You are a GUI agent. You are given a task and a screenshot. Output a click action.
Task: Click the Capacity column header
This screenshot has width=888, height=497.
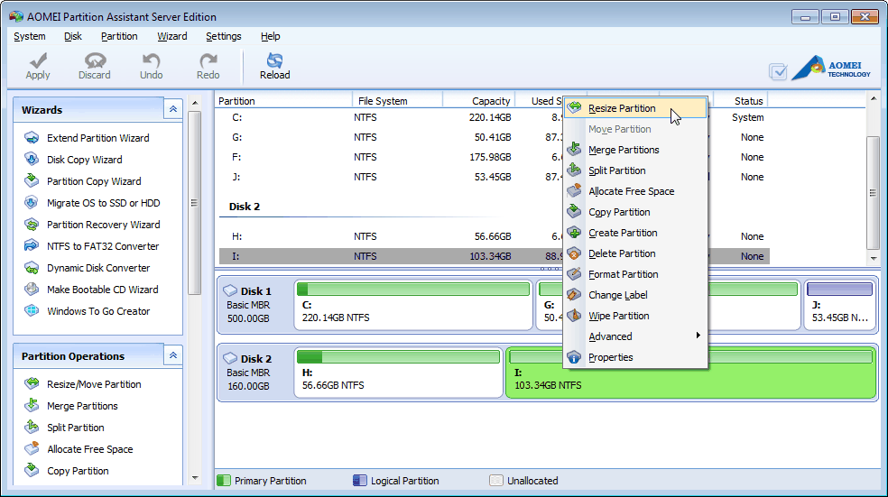[478, 101]
